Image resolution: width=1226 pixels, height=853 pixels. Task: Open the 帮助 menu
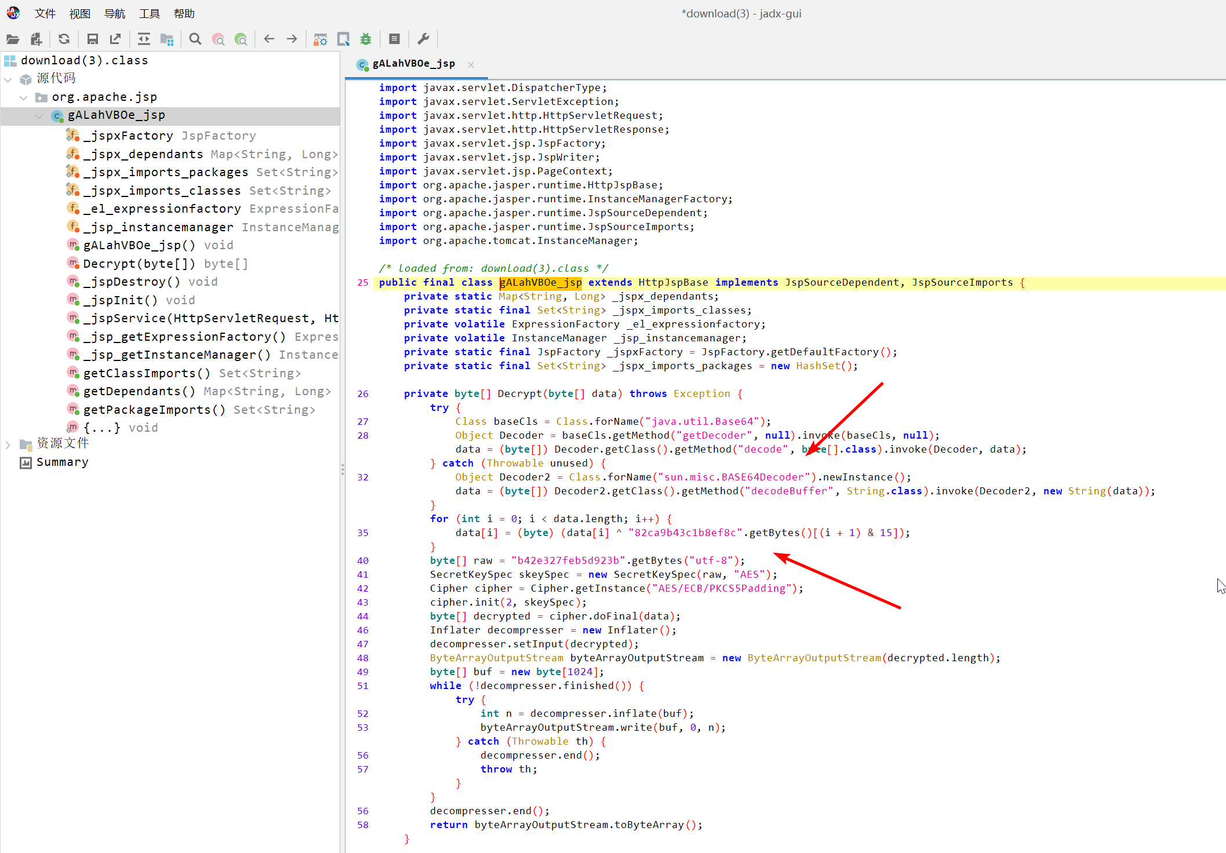(x=184, y=13)
